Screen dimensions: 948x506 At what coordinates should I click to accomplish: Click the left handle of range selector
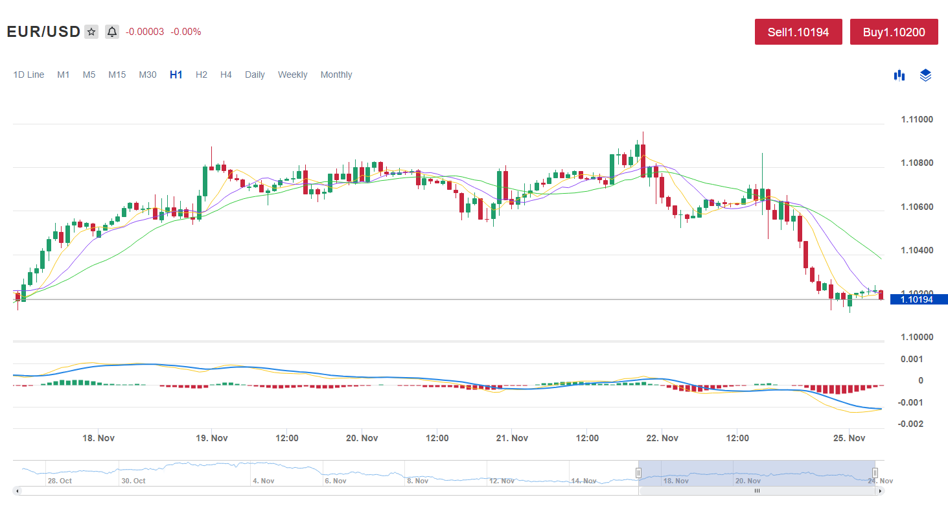[x=638, y=473]
